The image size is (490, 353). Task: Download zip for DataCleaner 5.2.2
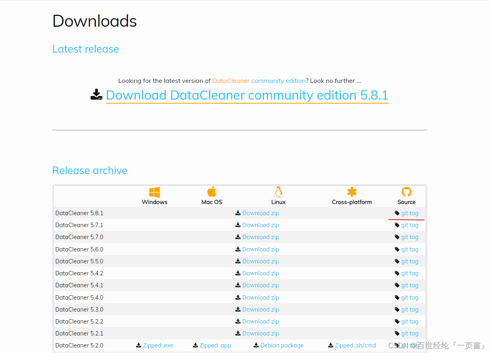point(261,322)
